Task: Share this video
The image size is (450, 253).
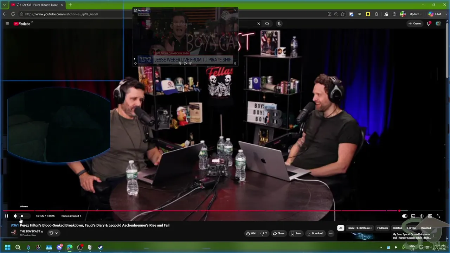Action: tap(279, 233)
